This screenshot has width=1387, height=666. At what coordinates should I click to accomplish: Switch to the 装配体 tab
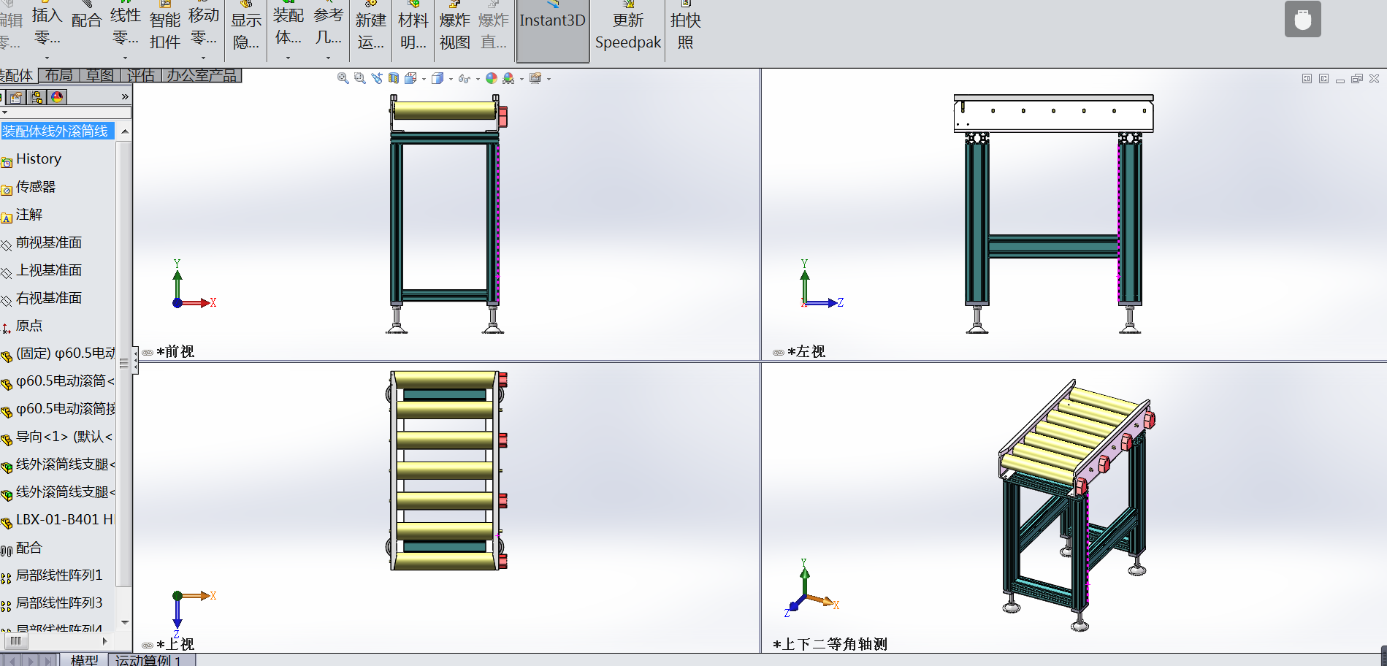pyautogui.click(x=18, y=75)
